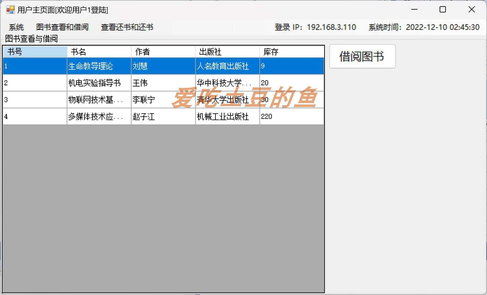487x295 pixels.
Task: Select the book row 生命教导理论
Action: pyautogui.click(x=99, y=66)
